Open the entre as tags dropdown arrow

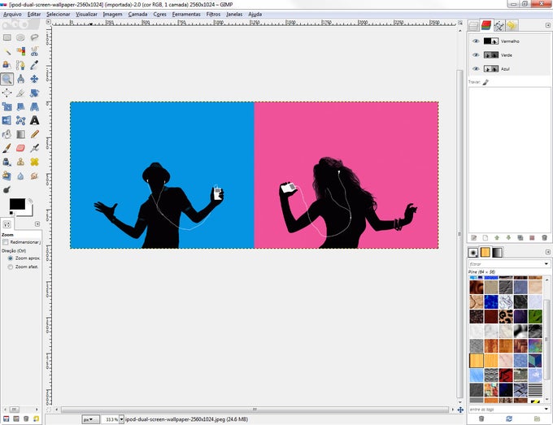pos(546,409)
